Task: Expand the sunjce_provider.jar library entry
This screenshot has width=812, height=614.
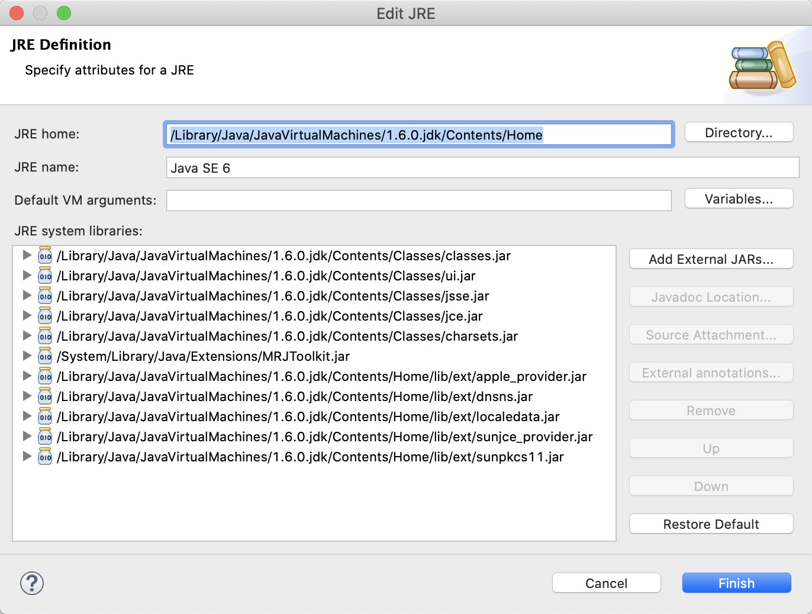Action: click(27, 436)
